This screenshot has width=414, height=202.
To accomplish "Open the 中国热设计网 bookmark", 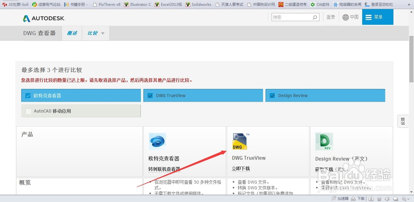I will (x=261, y=4).
